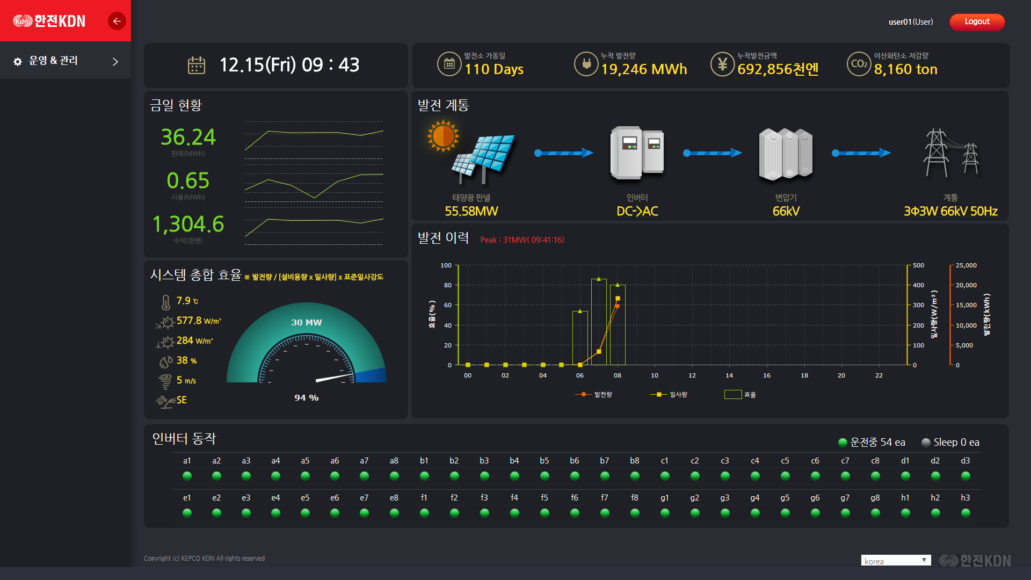Click inverter f4 status indicator
The image size is (1031, 580).
[514, 513]
